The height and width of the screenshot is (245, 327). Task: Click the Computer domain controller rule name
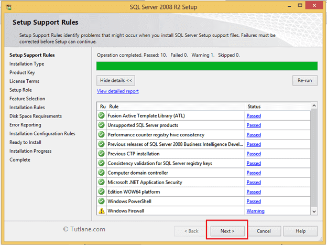(x=138, y=173)
